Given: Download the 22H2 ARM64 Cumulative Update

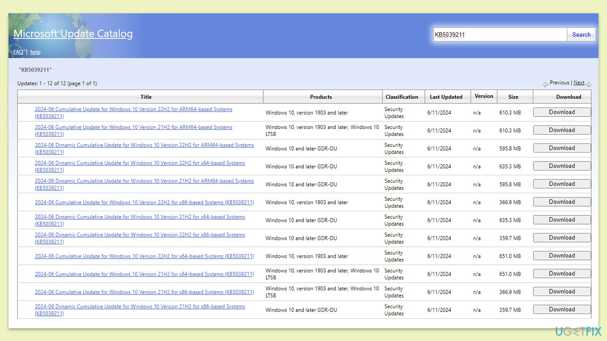Looking at the screenshot, I should tap(562, 112).
